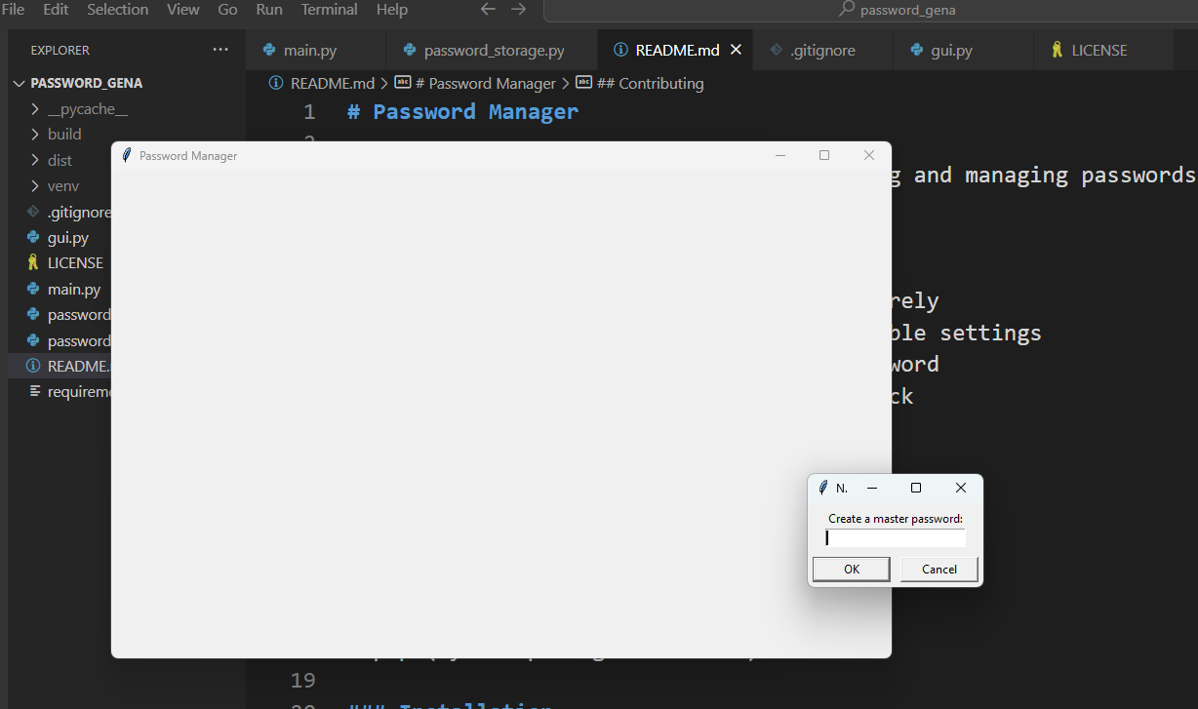This screenshot has width=1198, height=709.
Task: Click '# Password Manager' breadcrumb
Action: click(486, 84)
